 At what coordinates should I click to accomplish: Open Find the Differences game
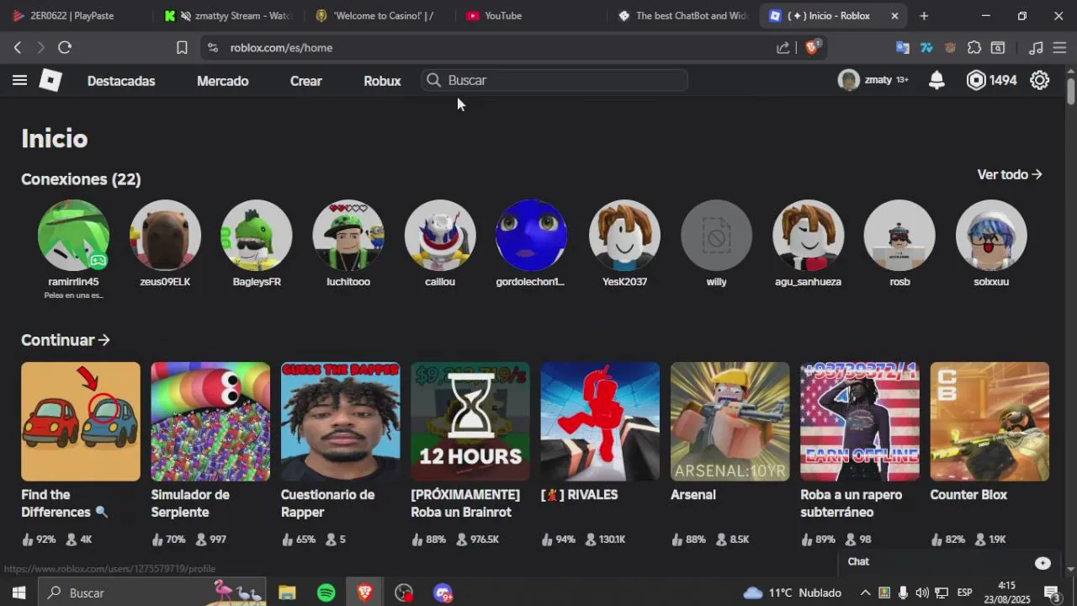coord(81,422)
